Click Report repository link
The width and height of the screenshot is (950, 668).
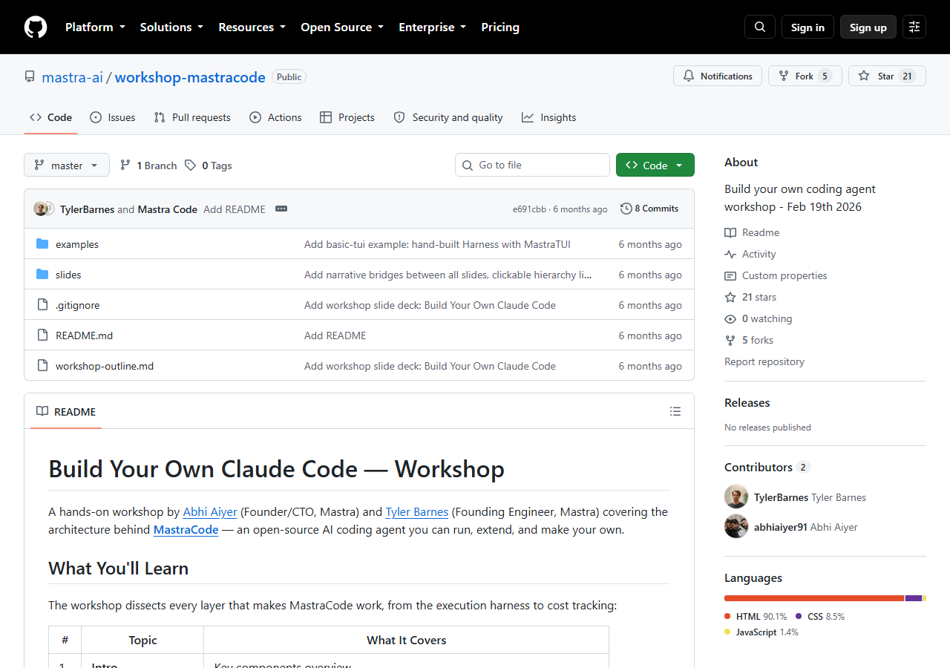point(764,361)
